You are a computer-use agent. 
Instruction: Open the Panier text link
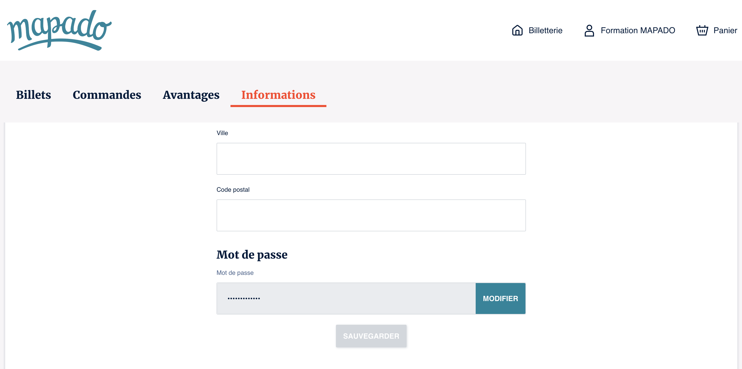pyautogui.click(x=725, y=30)
